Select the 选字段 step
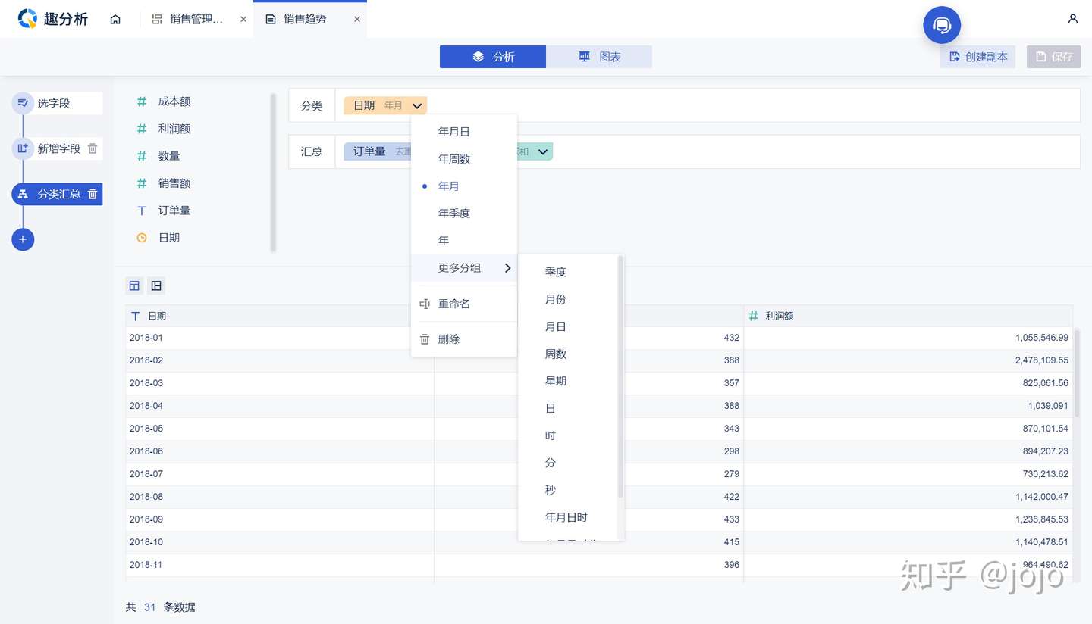Screen dimensions: 1092x624 pyautogui.click(x=57, y=103)
